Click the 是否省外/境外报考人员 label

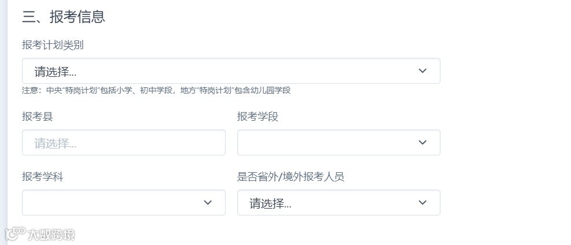(290, 177)
